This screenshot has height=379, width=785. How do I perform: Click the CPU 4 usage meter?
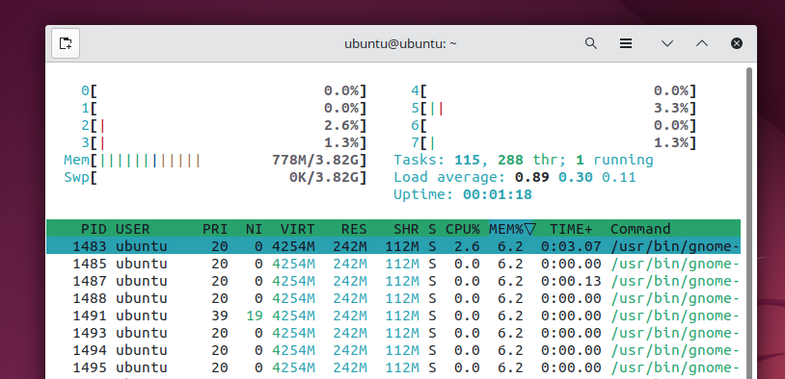(554, 90)
